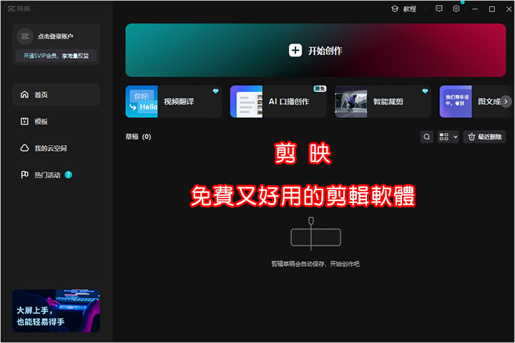Maximize the 剪映 window
Viewport: 515px width, 343px height.
pos(492,9)
